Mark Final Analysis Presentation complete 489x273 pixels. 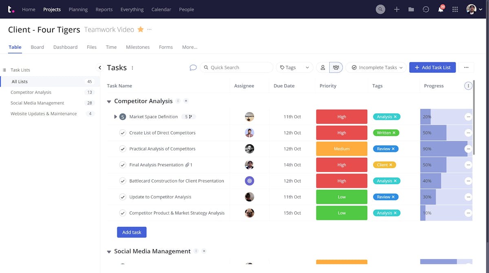coord(122,165)
